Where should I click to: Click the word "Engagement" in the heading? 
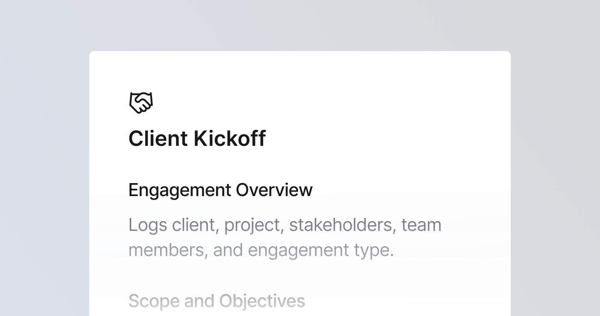pyautogui.click(x=180, y=190)
